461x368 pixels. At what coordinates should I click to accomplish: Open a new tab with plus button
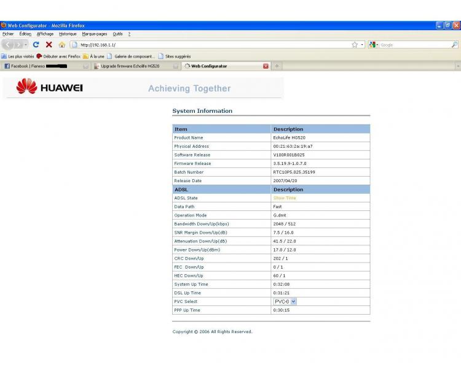pos(277,66)
